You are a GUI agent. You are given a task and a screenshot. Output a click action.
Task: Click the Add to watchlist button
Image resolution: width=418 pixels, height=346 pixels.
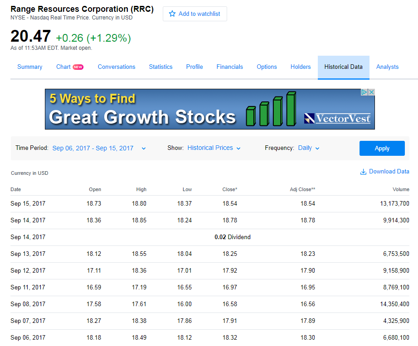[195, 14]
